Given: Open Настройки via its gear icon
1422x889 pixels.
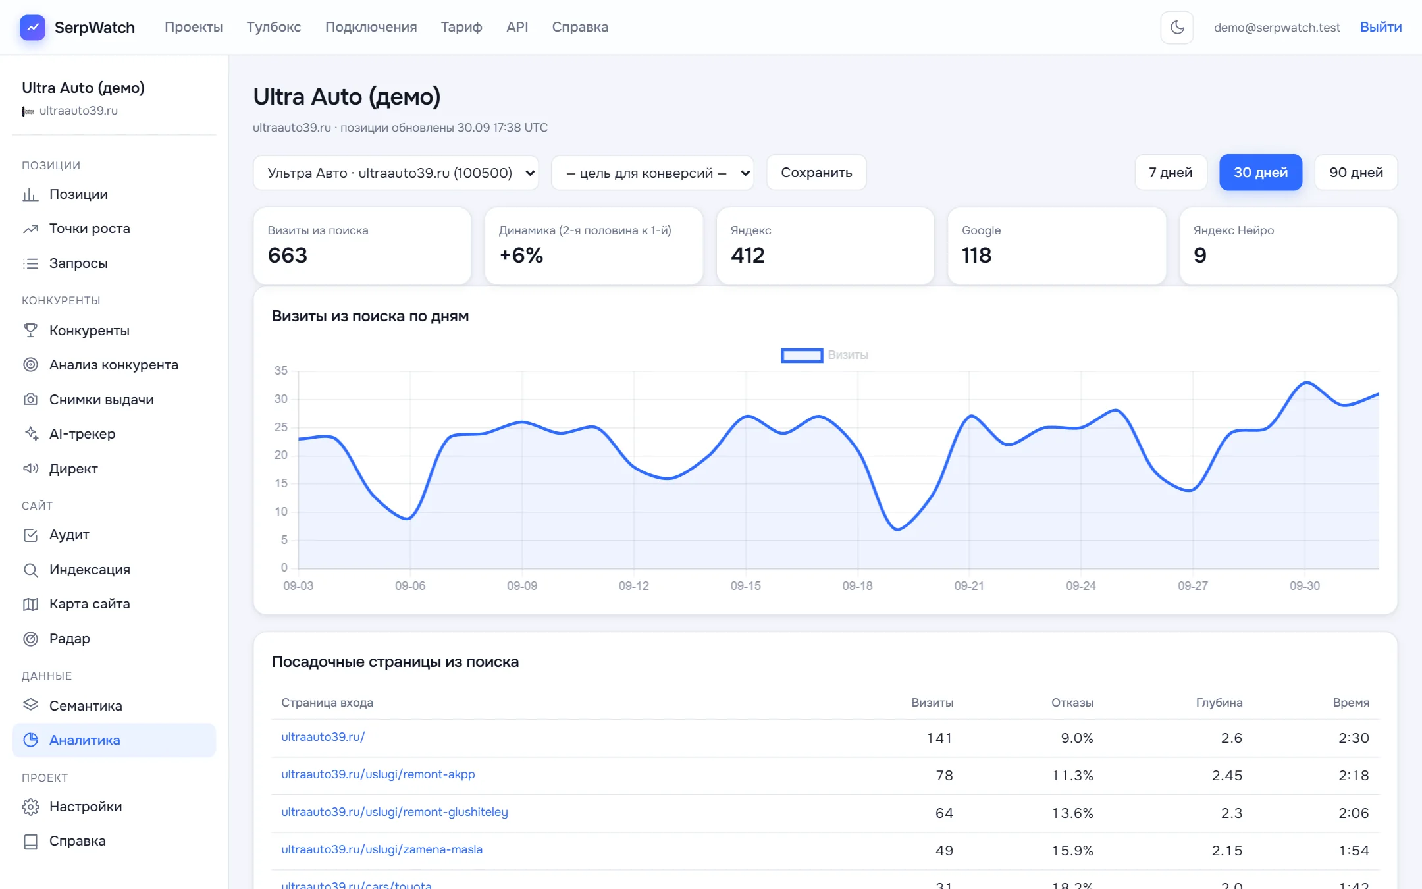Looking at the screenshot, I should pyautogui.click(x=30, y=807).
